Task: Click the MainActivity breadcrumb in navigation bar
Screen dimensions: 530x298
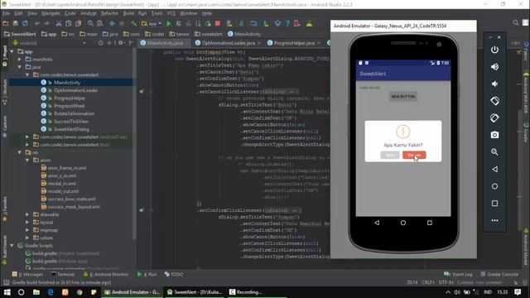Action: click(x=244, y=34)
